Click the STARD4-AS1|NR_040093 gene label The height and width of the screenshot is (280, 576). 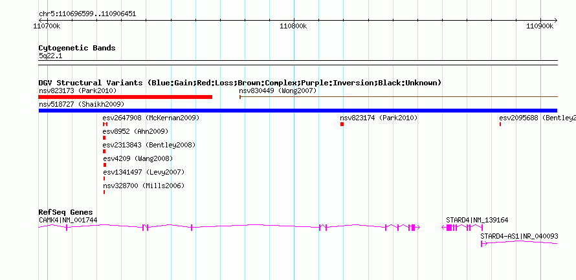(x=519, y=236)
